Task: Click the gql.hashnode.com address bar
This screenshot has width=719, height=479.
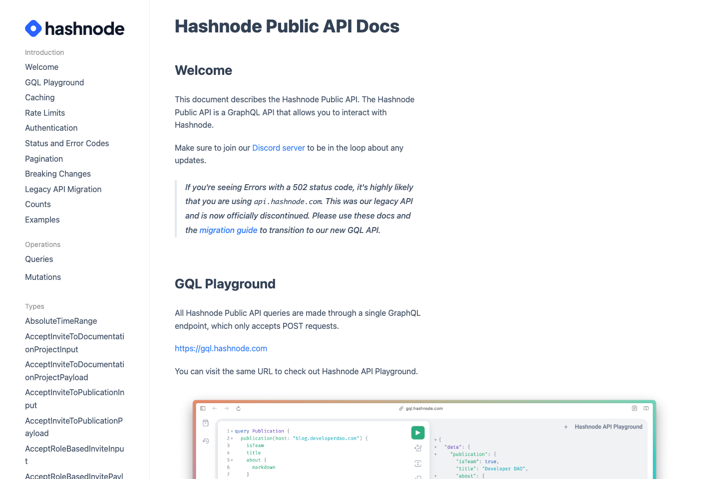Action: [424, 408]
